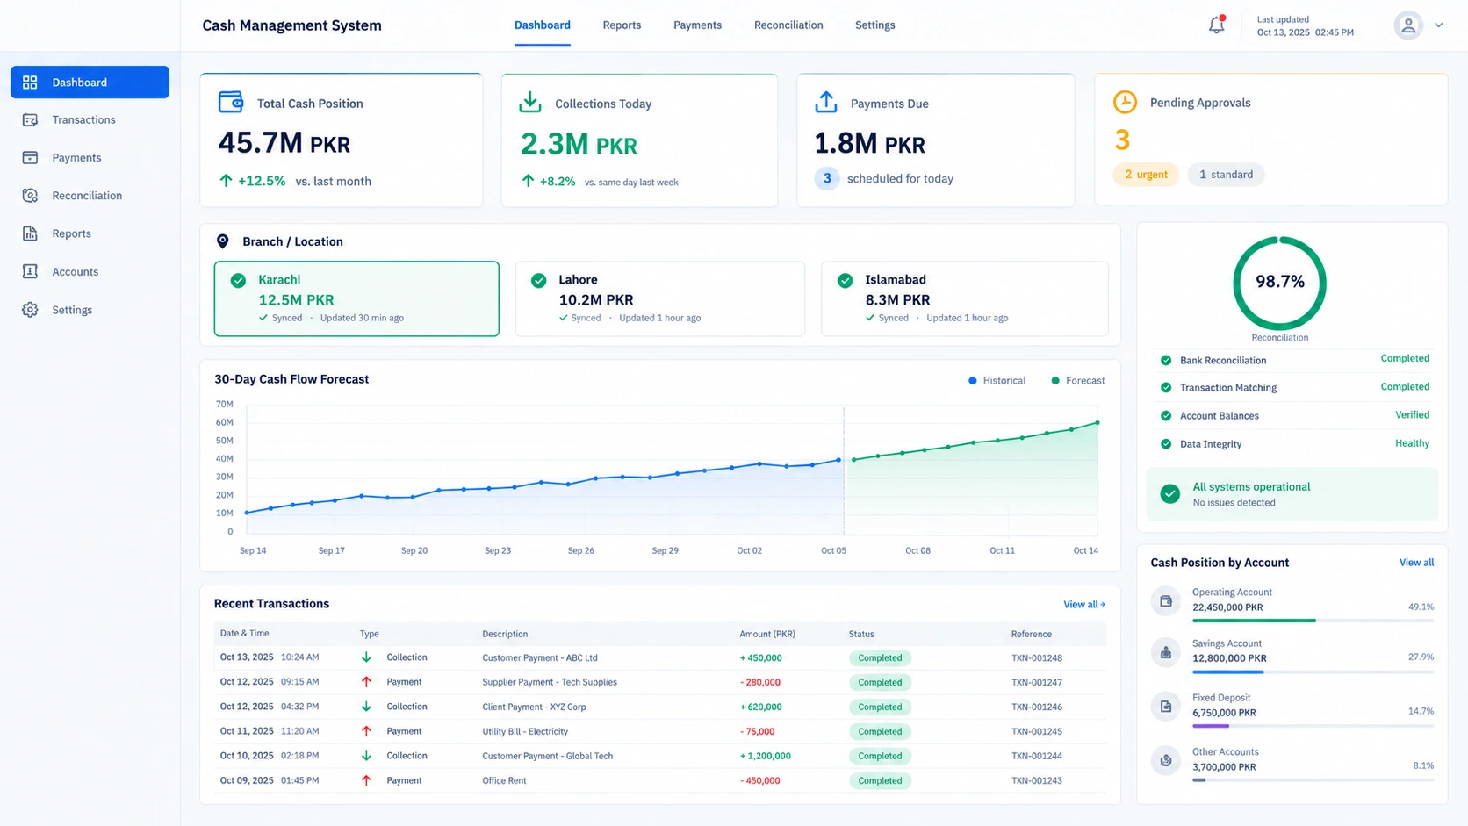Click reference TXN-001248
This screenshot has width=1468, height=826.
[x=1037, y=658]
